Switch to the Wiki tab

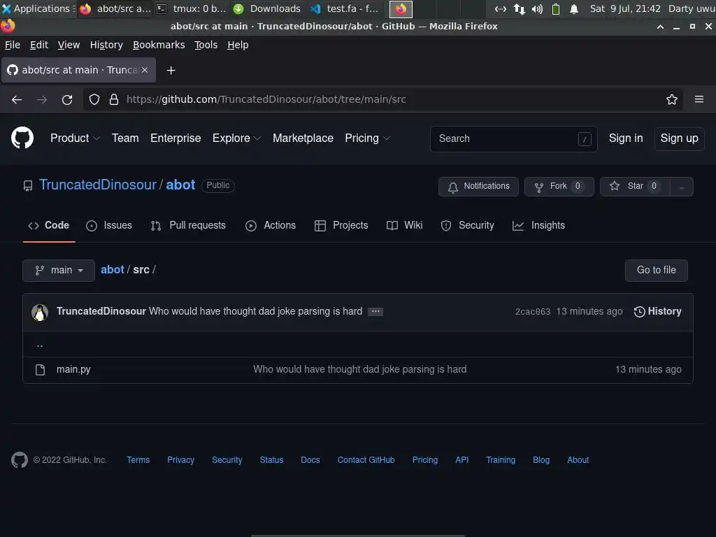pyautogui.click(x=405, y=225)
